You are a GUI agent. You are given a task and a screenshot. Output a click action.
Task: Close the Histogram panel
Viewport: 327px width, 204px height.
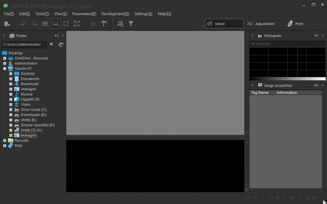coord(323,36)
